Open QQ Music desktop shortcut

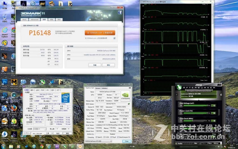click(x=14, y=122)
